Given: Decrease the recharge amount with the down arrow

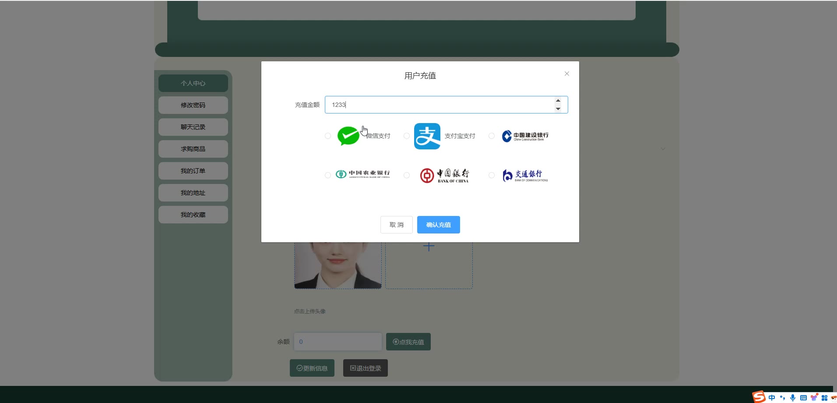Looking at the screenshot, I should coord(558,109).
